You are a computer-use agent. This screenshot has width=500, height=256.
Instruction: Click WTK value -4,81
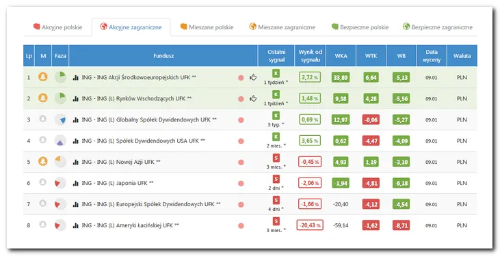click(371, 183)
